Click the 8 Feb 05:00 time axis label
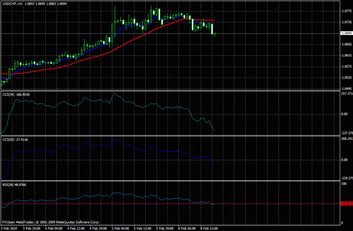 pyautogui.click(x=187, y=229)
